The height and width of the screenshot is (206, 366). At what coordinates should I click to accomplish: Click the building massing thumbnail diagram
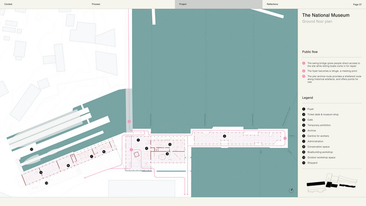click(332, 183)
